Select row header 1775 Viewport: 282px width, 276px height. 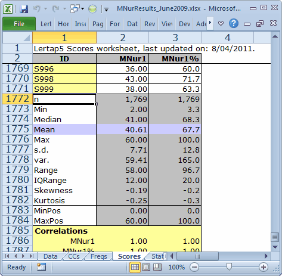point(17,129)
